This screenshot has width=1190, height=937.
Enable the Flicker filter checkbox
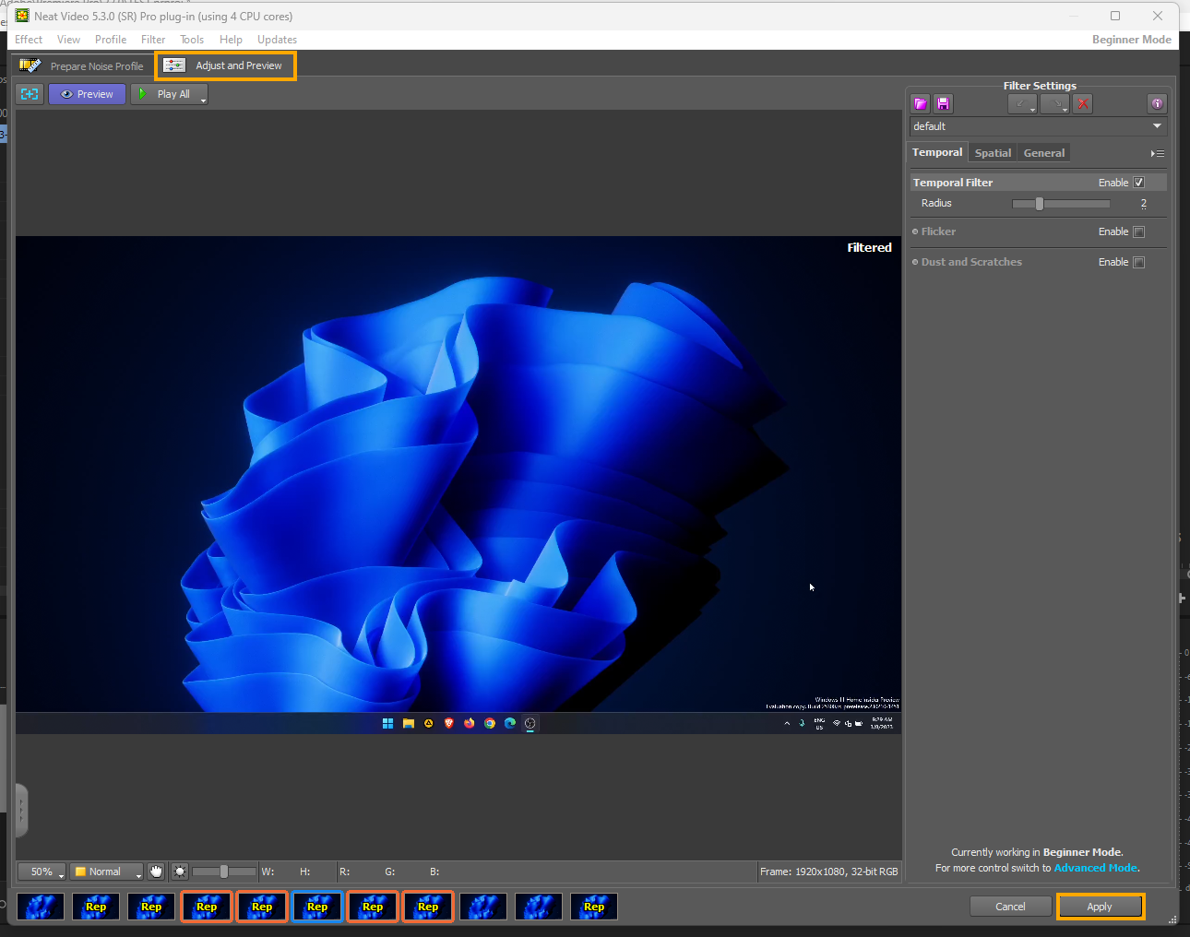pos(1138,231)
